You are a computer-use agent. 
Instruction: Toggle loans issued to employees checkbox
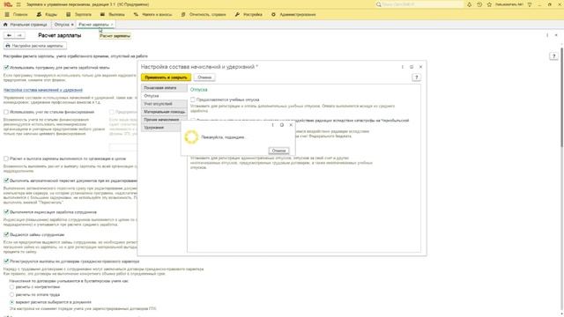(6, 234)
